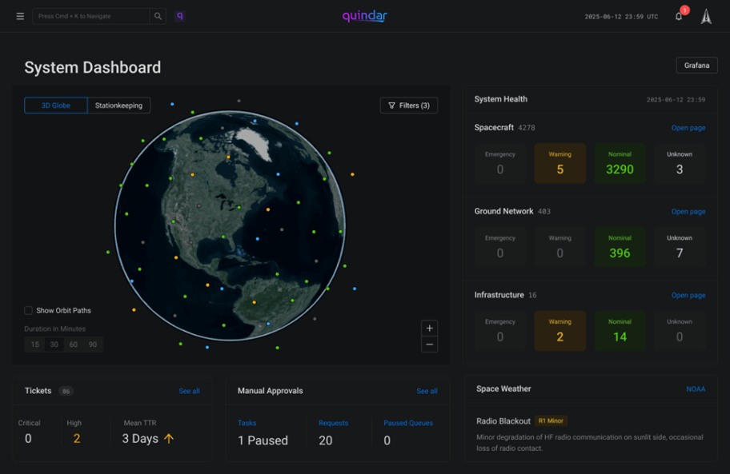
Task: Switch to the Stationkeeping tab
Action: (x=118, y=105)
